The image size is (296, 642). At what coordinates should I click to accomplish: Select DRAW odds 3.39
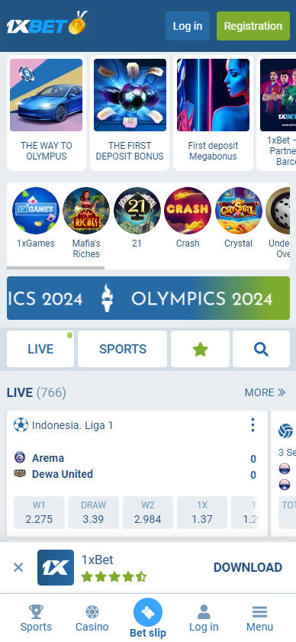93,513
